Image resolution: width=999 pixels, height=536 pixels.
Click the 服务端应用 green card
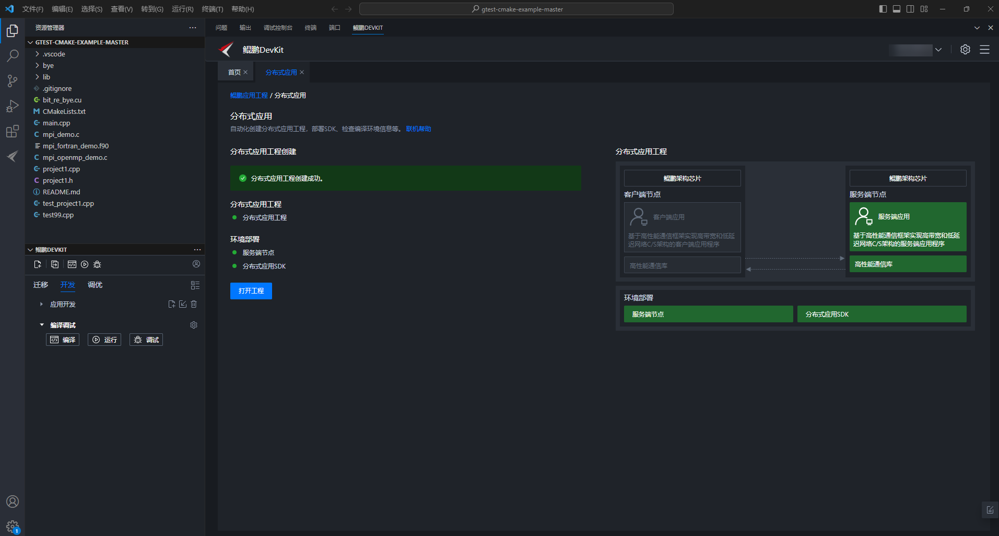pos(908,227)
